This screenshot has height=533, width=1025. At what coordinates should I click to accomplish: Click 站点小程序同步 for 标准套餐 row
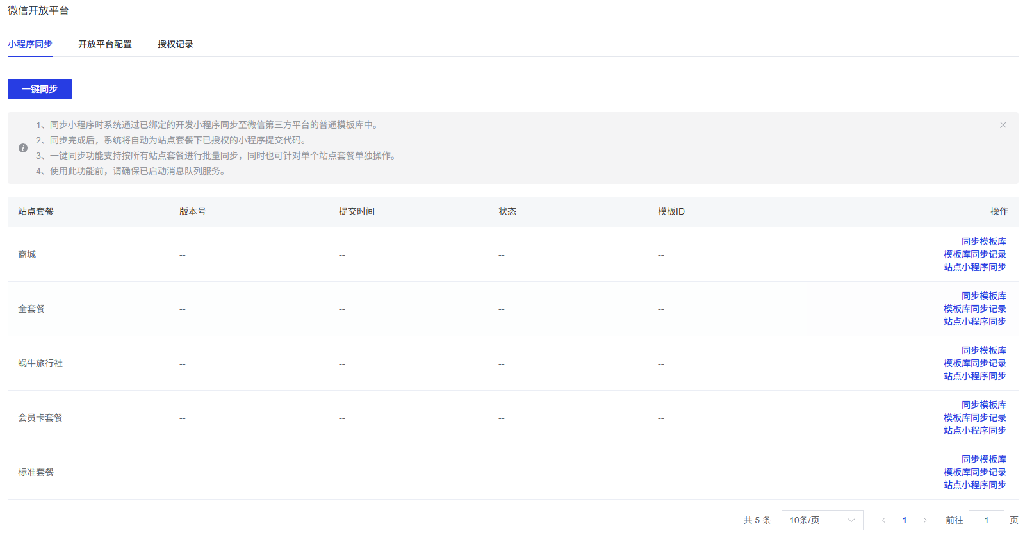pos(974,485)
